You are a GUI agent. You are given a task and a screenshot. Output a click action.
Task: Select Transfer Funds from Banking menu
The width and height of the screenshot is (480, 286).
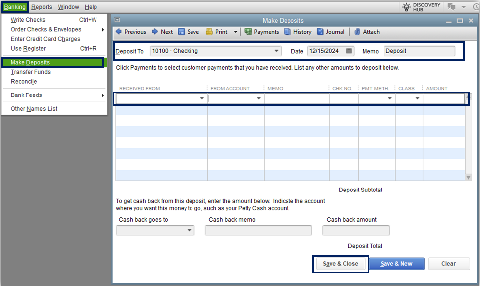31,72
